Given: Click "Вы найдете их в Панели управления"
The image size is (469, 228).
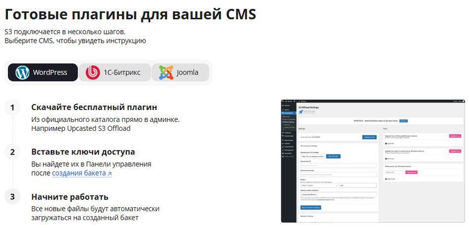Looking at the screenshot, I should coord(91,164).
